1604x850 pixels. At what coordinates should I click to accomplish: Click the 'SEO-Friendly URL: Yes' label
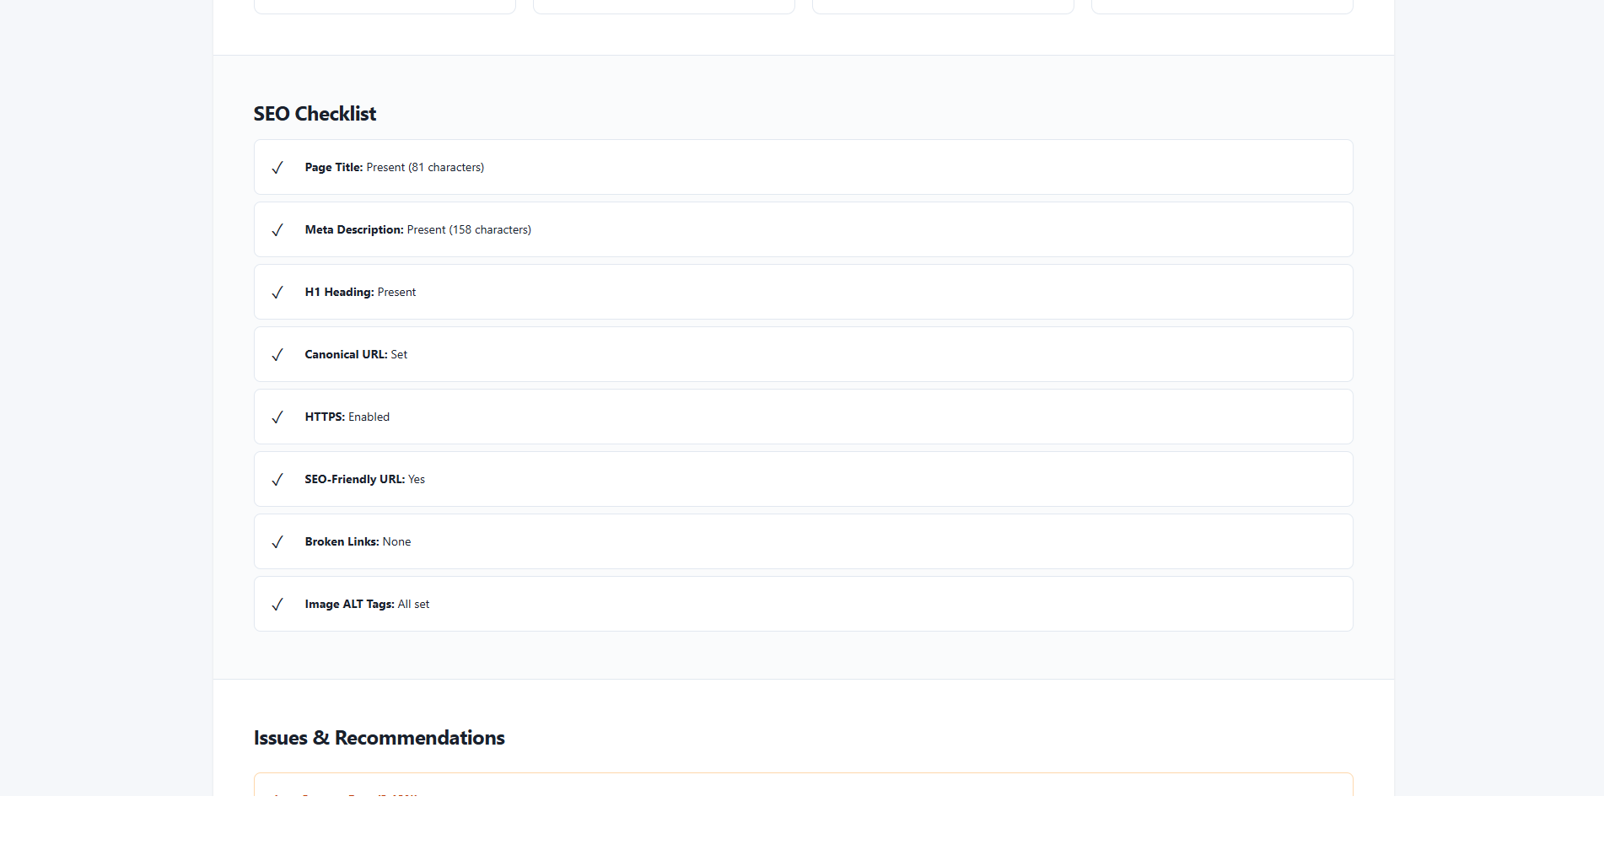(x=364, y=480)
